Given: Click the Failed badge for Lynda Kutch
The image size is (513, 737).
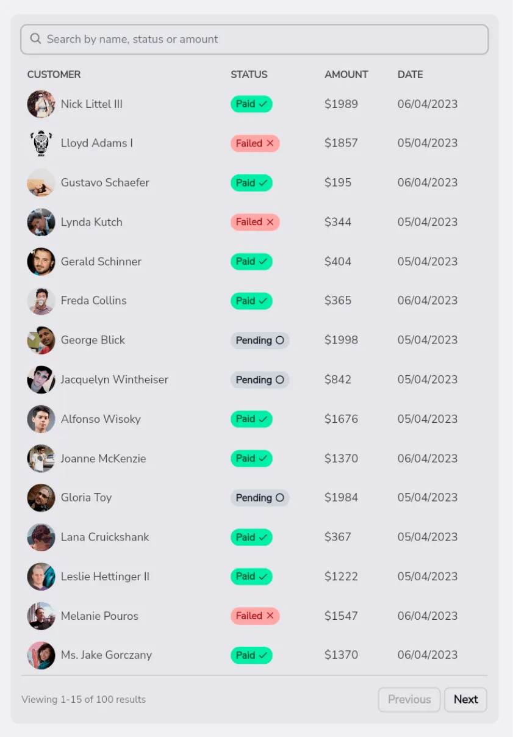Looking at the screenshot, I should pos(255,222).
